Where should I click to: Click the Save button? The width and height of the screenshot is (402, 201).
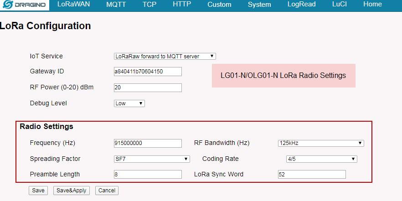tap(38, 191)
